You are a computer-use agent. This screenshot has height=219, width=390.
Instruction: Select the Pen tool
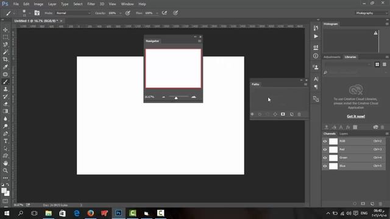[5, 134]
